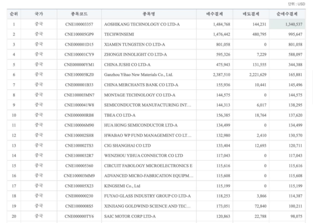Click stock code CNE1000041W8

click(x=79, y=105)
